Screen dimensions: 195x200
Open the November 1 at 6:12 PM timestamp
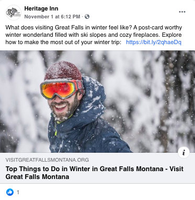pos(52,17)
